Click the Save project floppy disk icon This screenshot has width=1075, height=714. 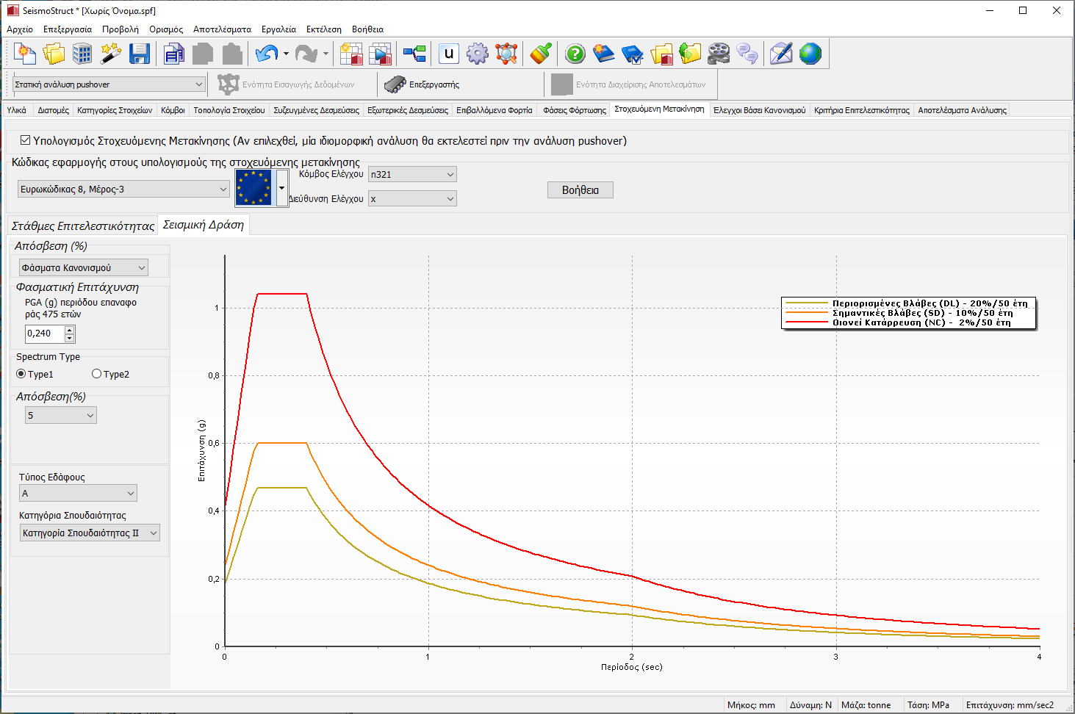click(139, 54)
